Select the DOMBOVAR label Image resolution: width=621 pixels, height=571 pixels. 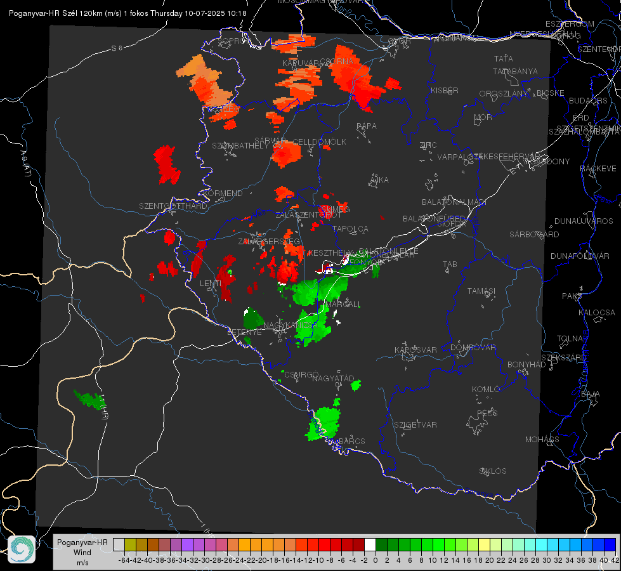click(x=473, y=348)
